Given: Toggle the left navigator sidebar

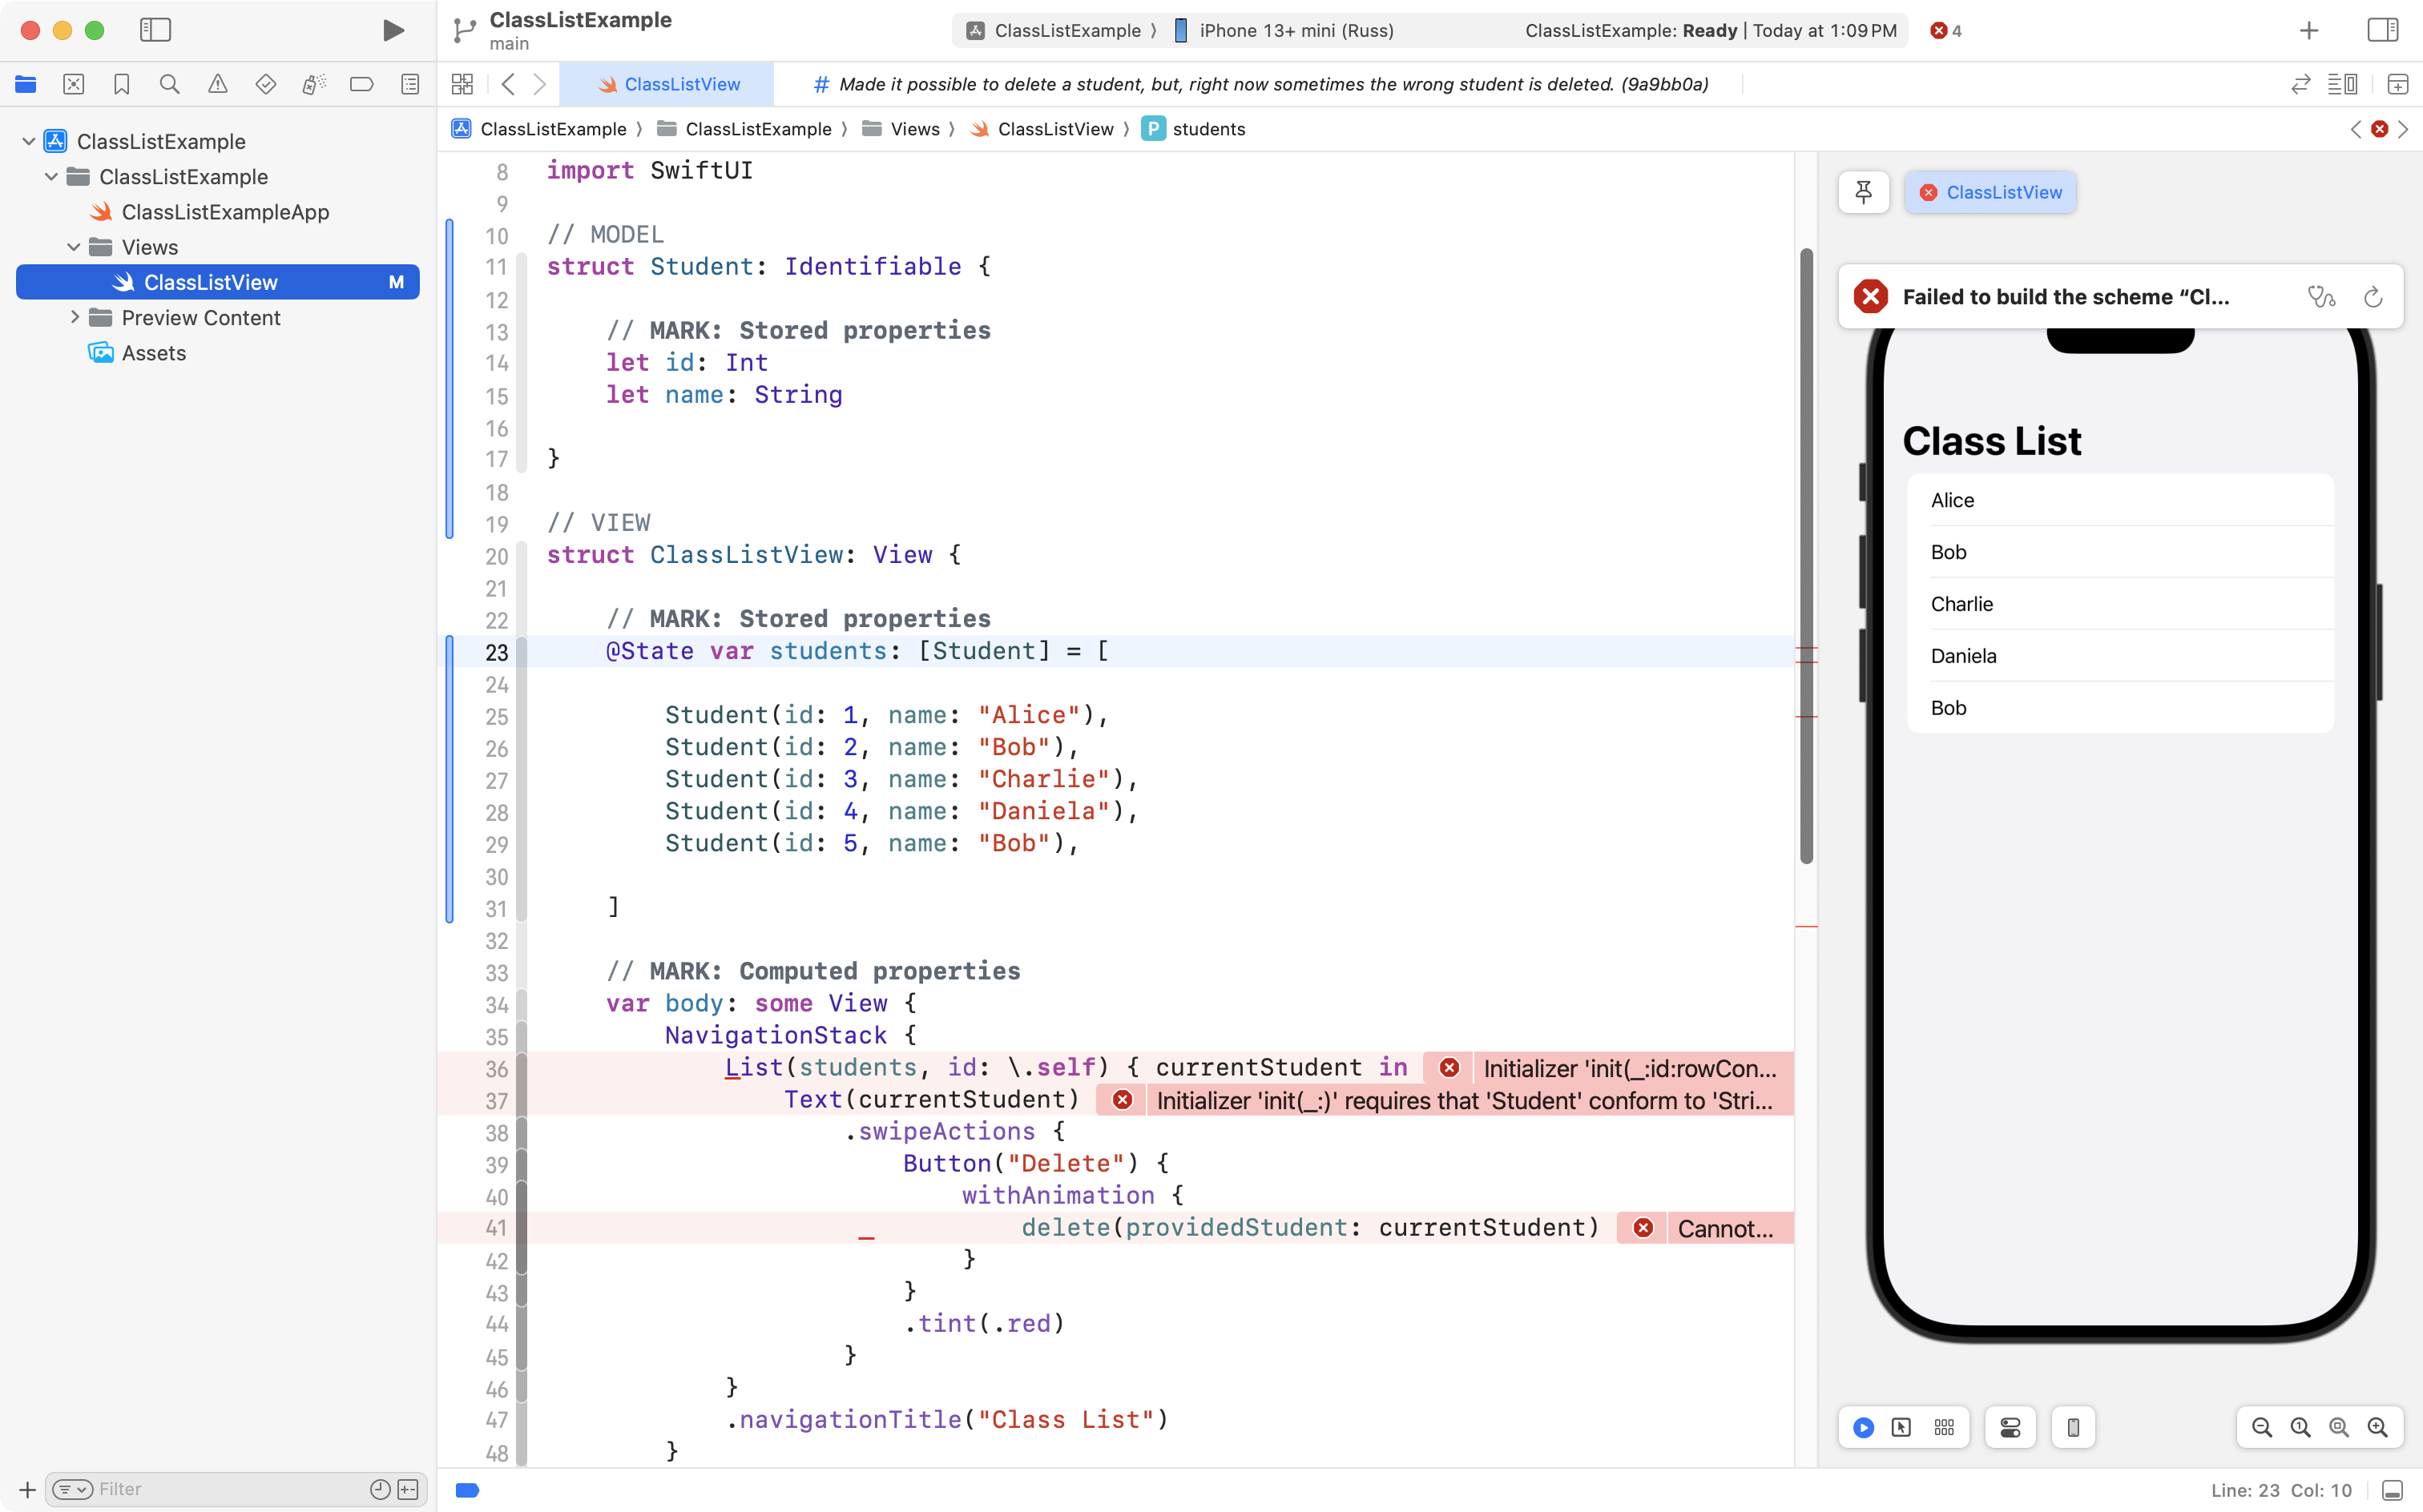Looking at the screenshot, I should pos(155,30).
